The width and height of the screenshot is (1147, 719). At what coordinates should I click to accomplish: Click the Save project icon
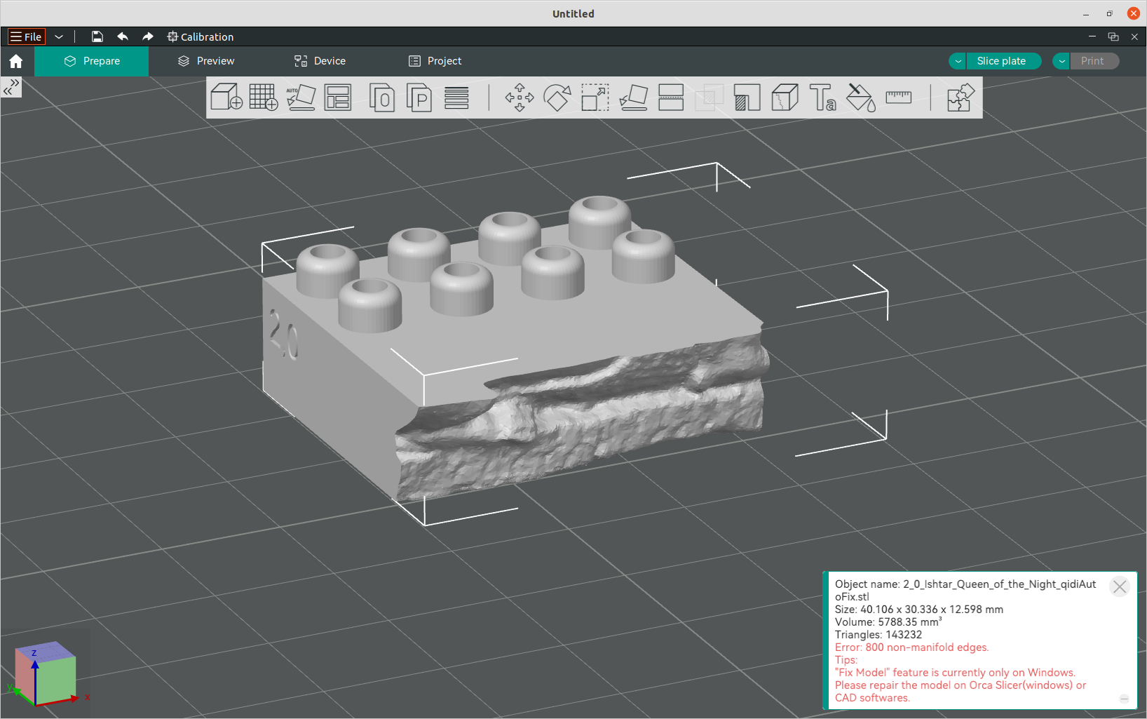(97, 36)
